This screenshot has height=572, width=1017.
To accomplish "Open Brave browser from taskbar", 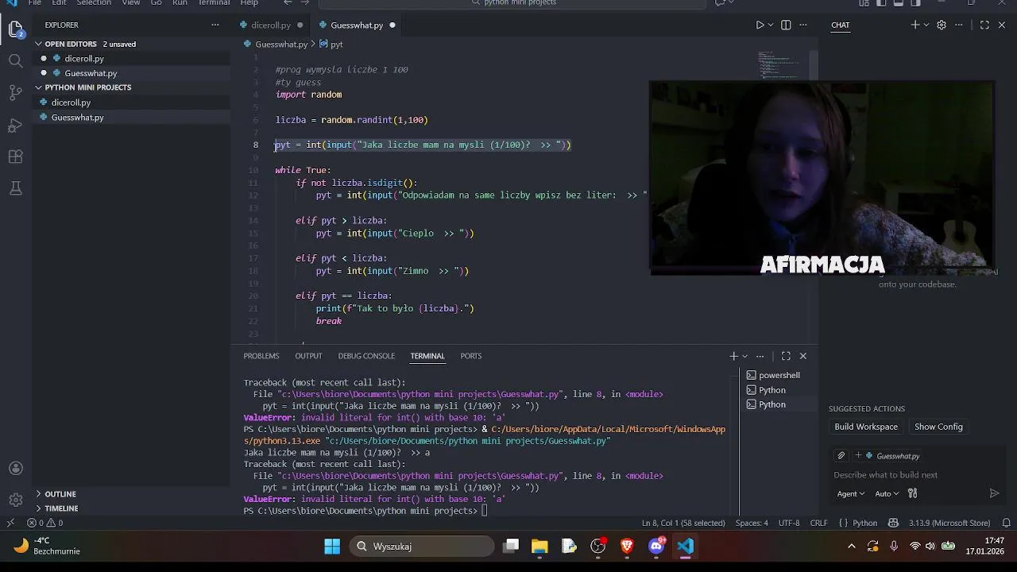I will (627, 547).
